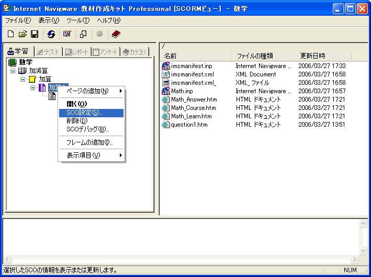
Task: Switch to the テスト tab
Action: [48, 52]
